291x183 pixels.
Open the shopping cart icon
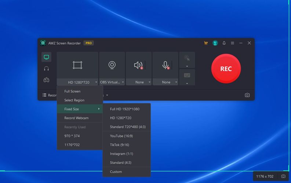coord(206,43)
